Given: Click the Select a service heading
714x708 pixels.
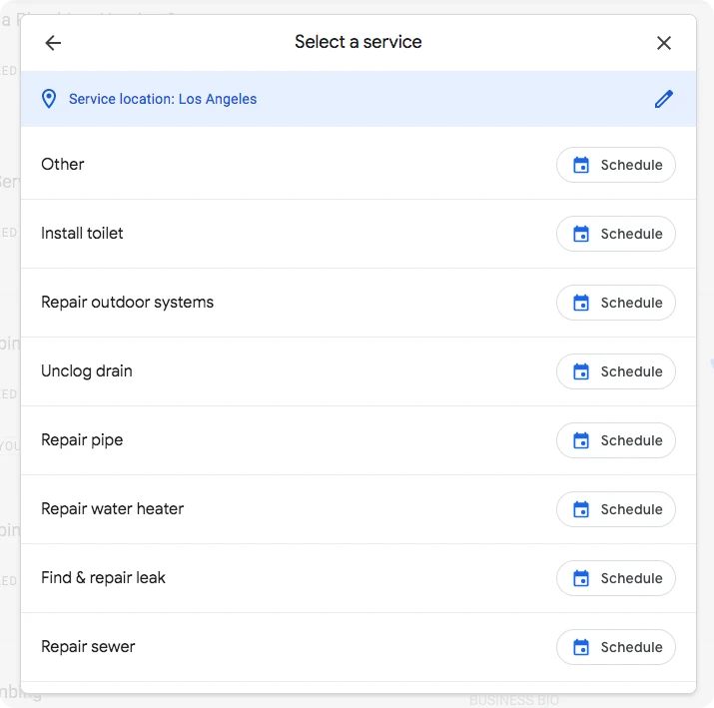Looking at the screenshot, I should pyautogui.click(x=357, y=42).
